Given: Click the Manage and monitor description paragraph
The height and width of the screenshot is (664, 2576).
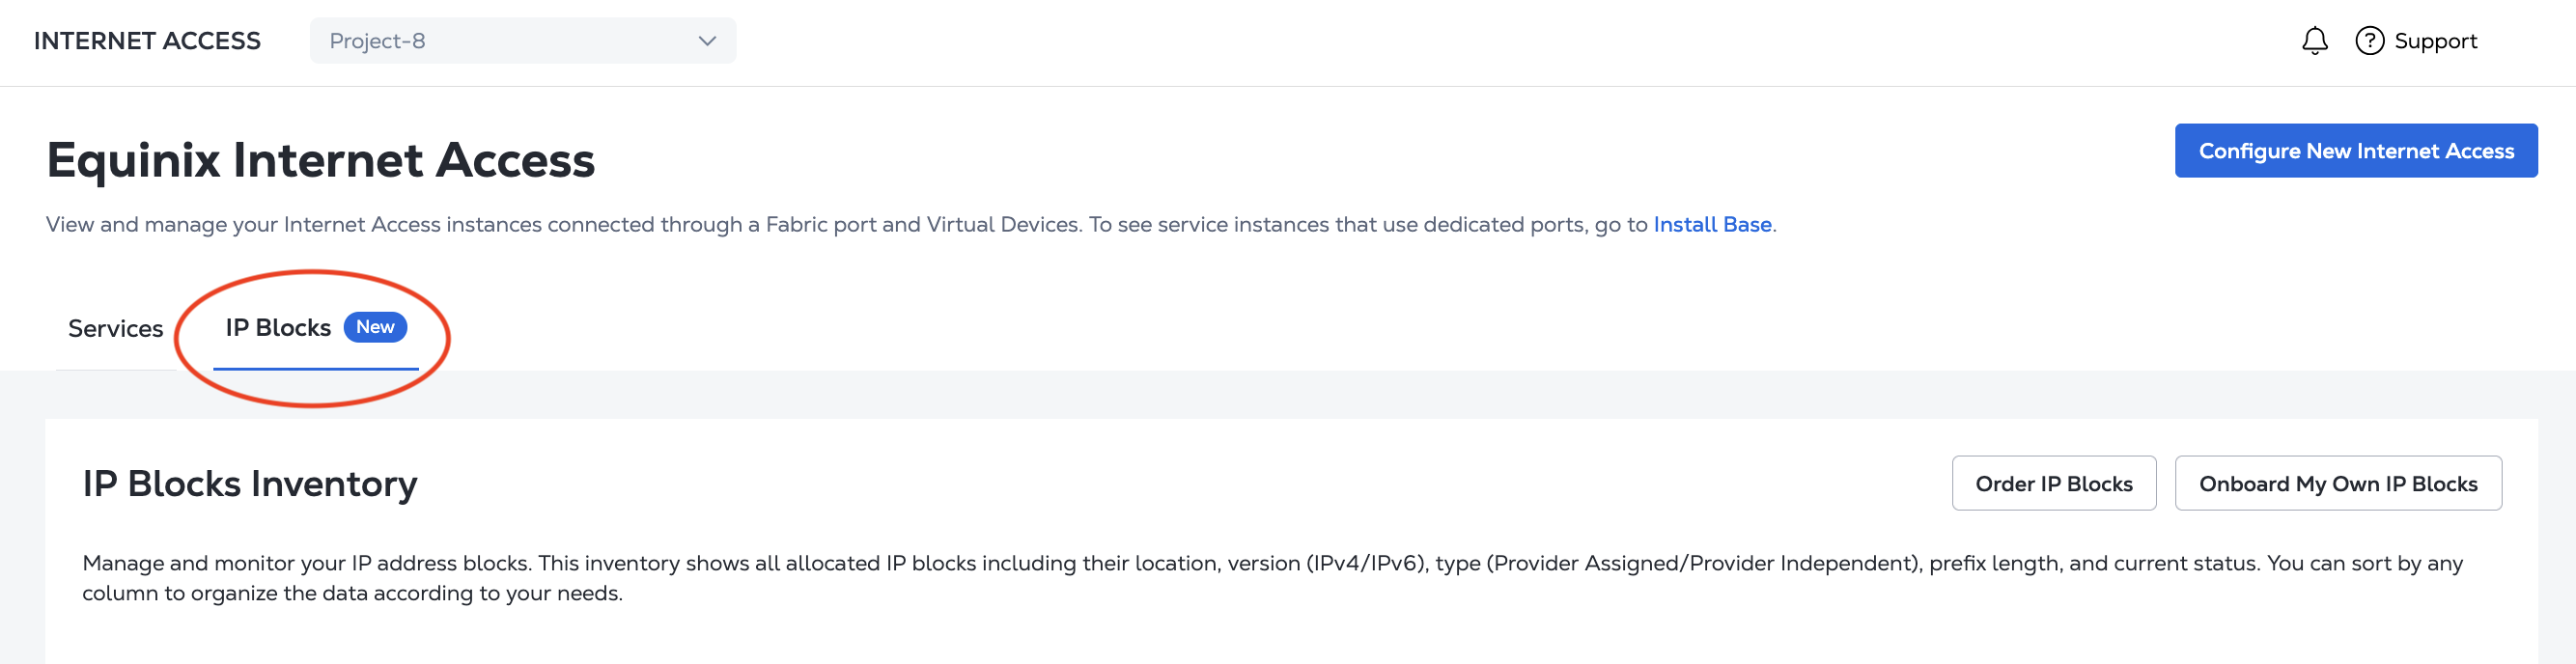Looking at the screenshot, I should click(x=1272, y=578).
